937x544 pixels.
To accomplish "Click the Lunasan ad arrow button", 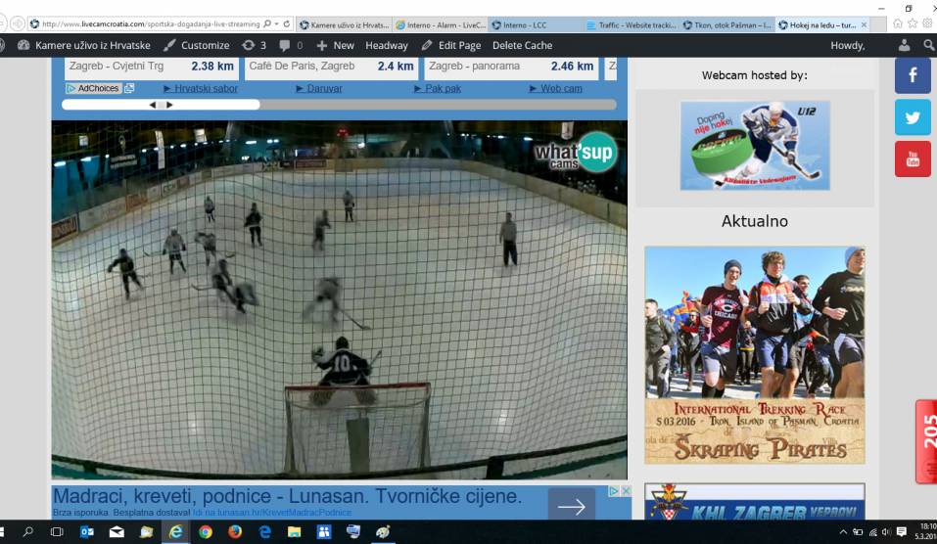I will tap(571, 505).
